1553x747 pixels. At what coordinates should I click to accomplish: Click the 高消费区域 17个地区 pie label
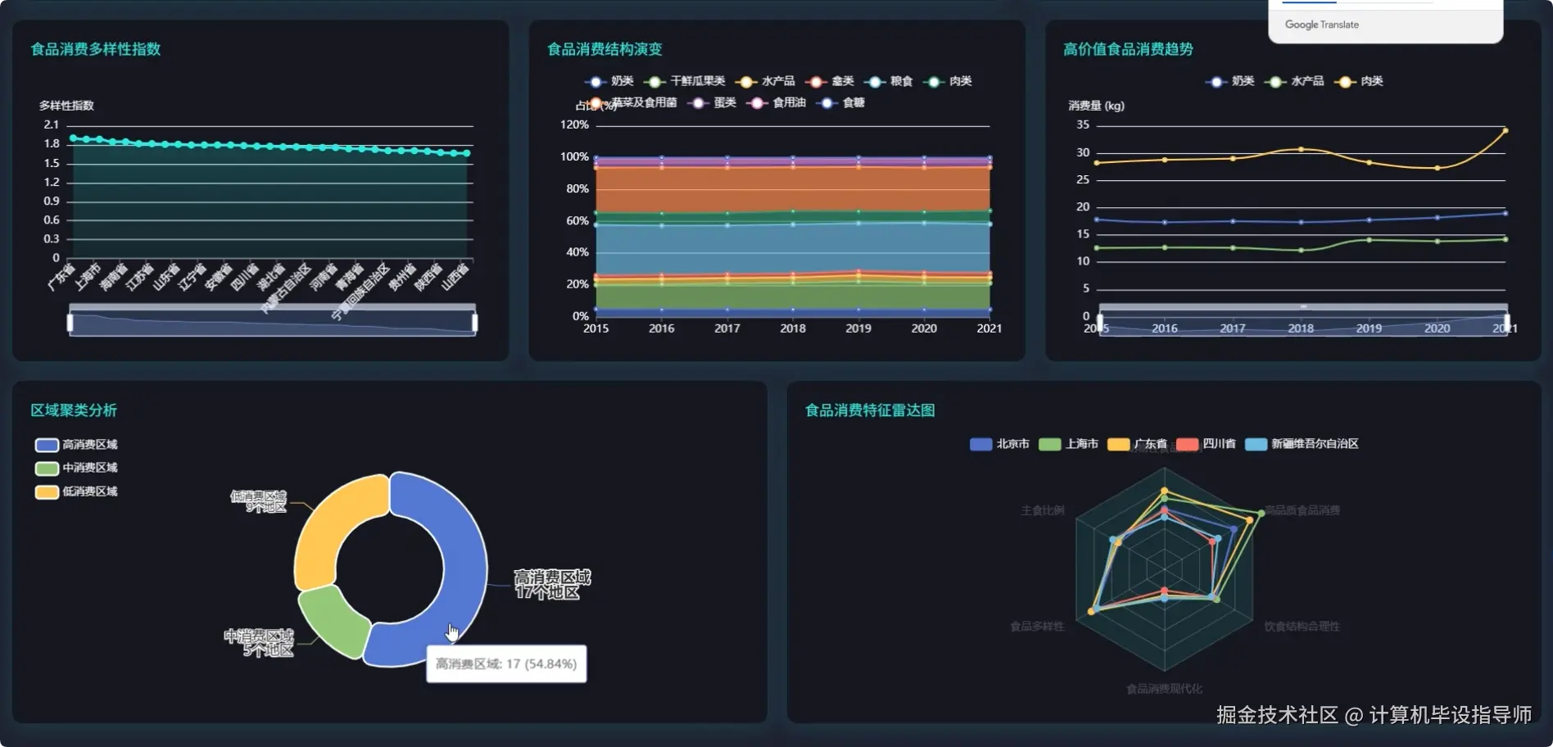[x=552, y=585]
